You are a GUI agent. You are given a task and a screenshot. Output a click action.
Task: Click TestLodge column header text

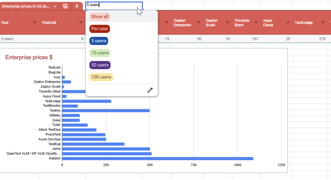tap(304, 23)
